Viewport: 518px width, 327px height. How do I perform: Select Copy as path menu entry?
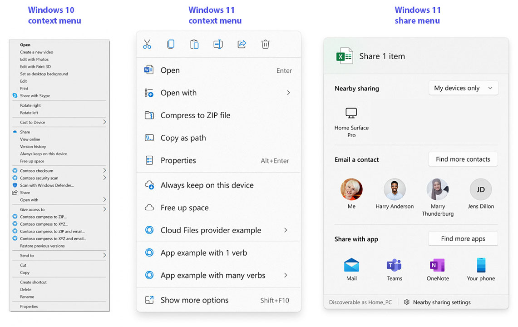[x=218, y=138]
